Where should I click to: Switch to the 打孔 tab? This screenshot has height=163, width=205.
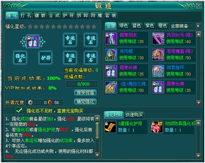[x=26, y=16]
